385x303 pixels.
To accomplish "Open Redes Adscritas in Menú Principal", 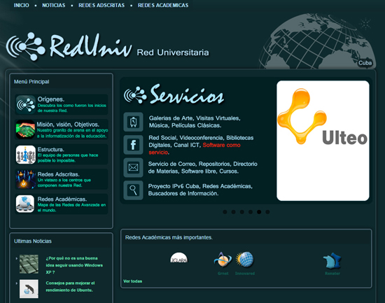I will [x=58, y=174].
